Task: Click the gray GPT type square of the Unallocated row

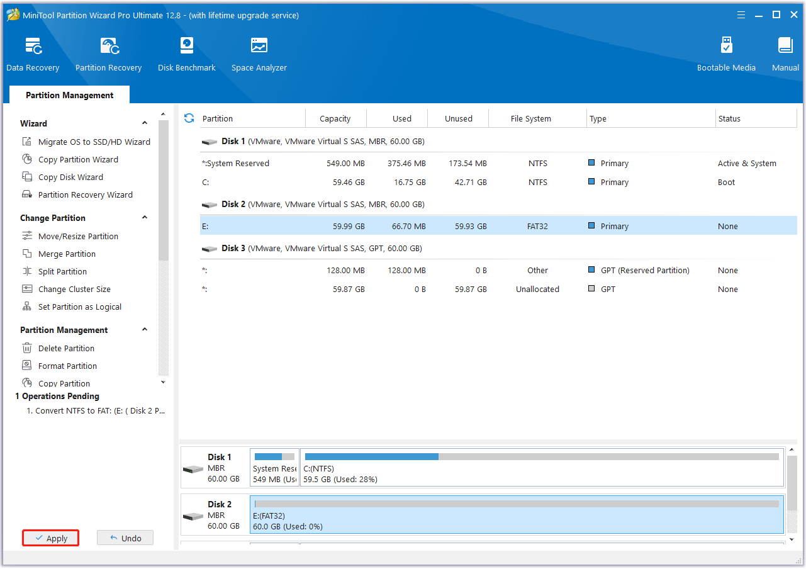Action: [591, 289]
